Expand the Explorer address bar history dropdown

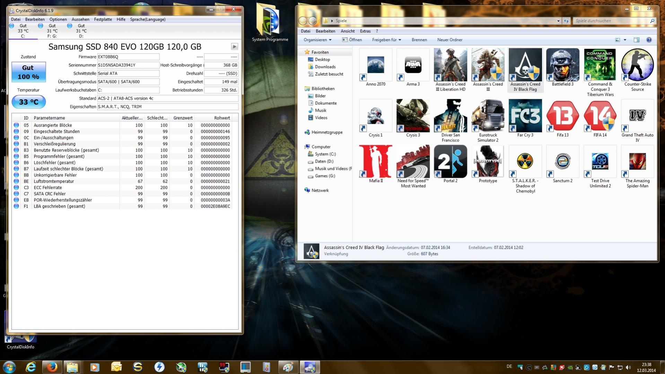(x=558, y=21)
